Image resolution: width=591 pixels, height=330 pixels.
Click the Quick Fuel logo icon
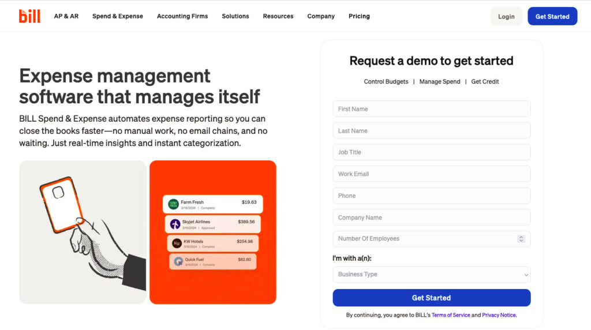point(178,261)
